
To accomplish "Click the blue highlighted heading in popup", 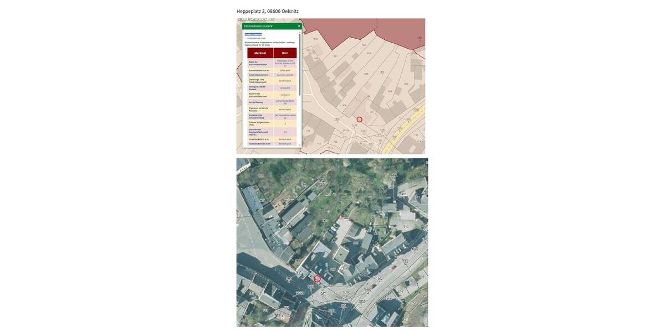I will click(x=253, y=34).
